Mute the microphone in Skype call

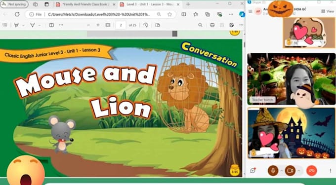[273, 171]
